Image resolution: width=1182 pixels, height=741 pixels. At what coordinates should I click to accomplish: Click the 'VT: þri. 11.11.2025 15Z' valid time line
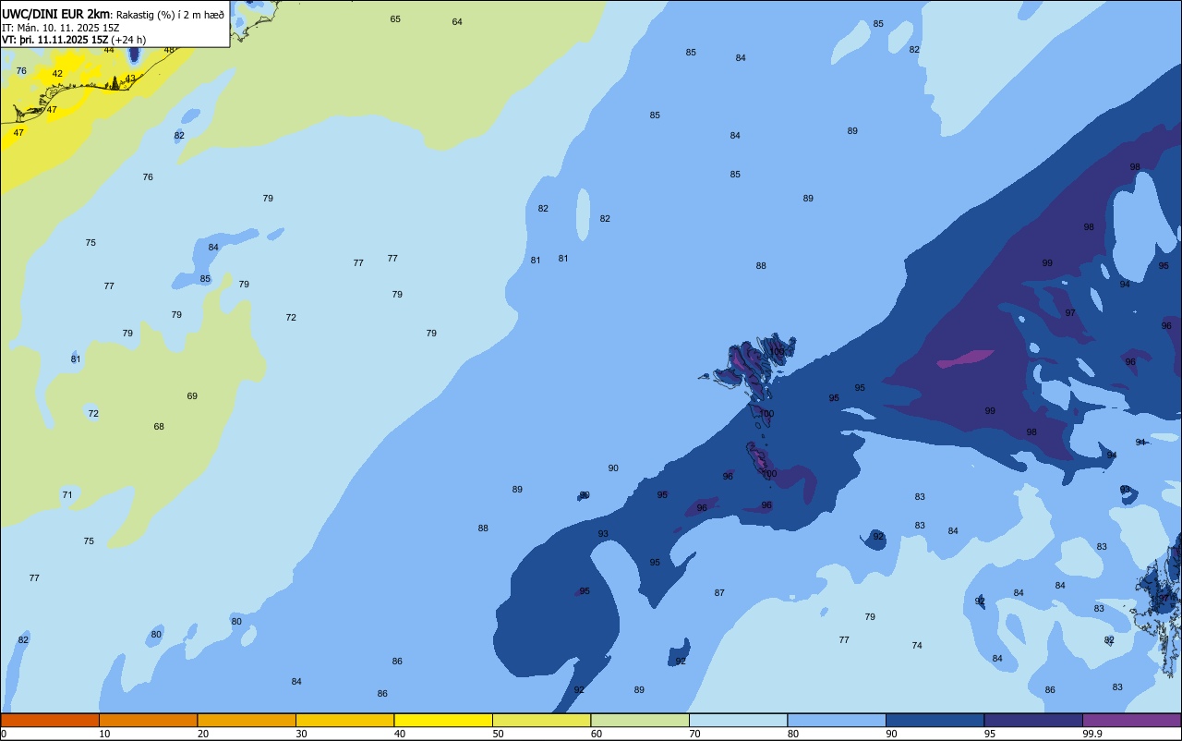click(55, 39)
